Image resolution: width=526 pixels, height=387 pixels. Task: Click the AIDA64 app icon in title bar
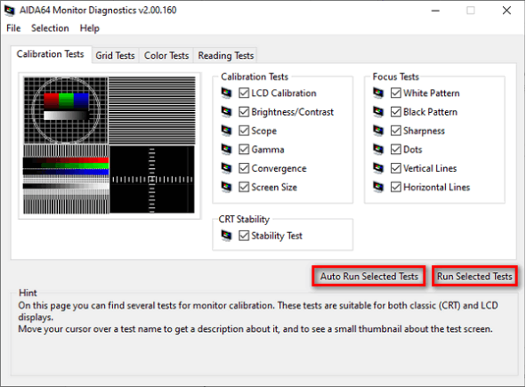(x=10, y=11)
